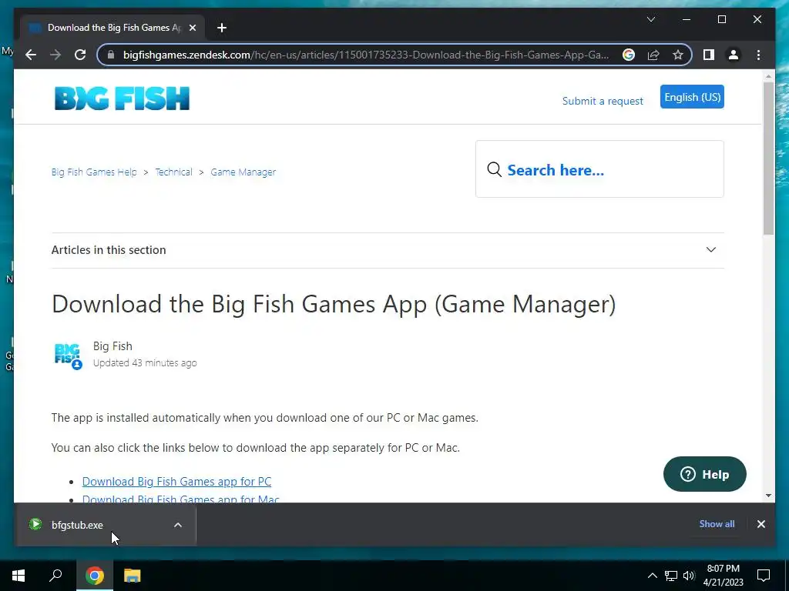Open the Help widget button

click(704, 474)
